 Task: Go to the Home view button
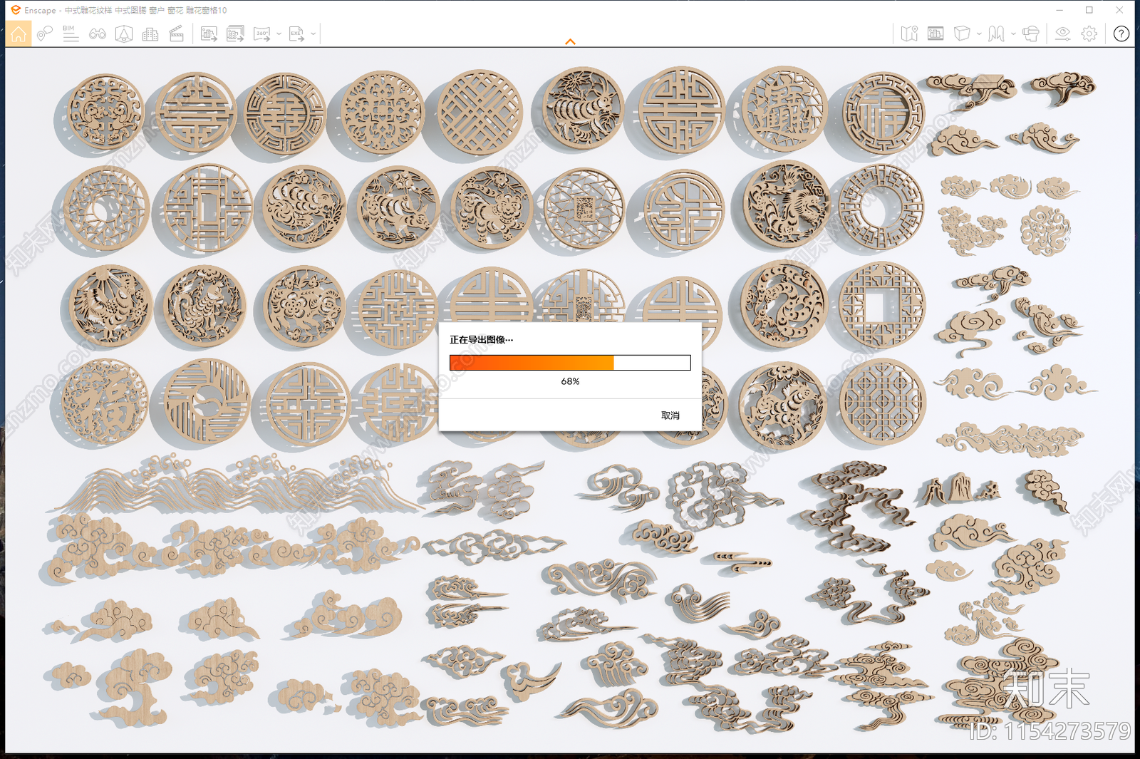[x=19, y=33]
